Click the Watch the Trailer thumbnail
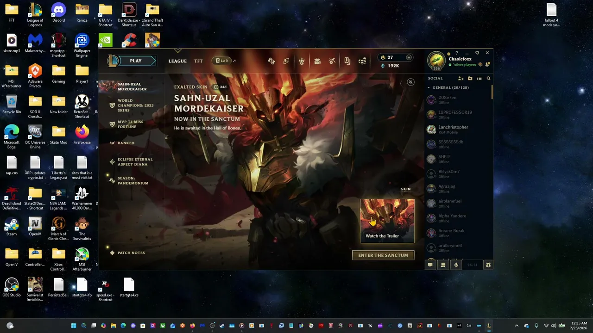The width and height of the screenshot is (593, 333). [387, 221]
